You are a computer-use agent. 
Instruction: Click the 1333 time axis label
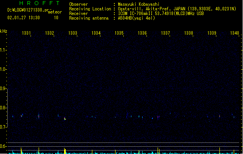pos(73,33)
